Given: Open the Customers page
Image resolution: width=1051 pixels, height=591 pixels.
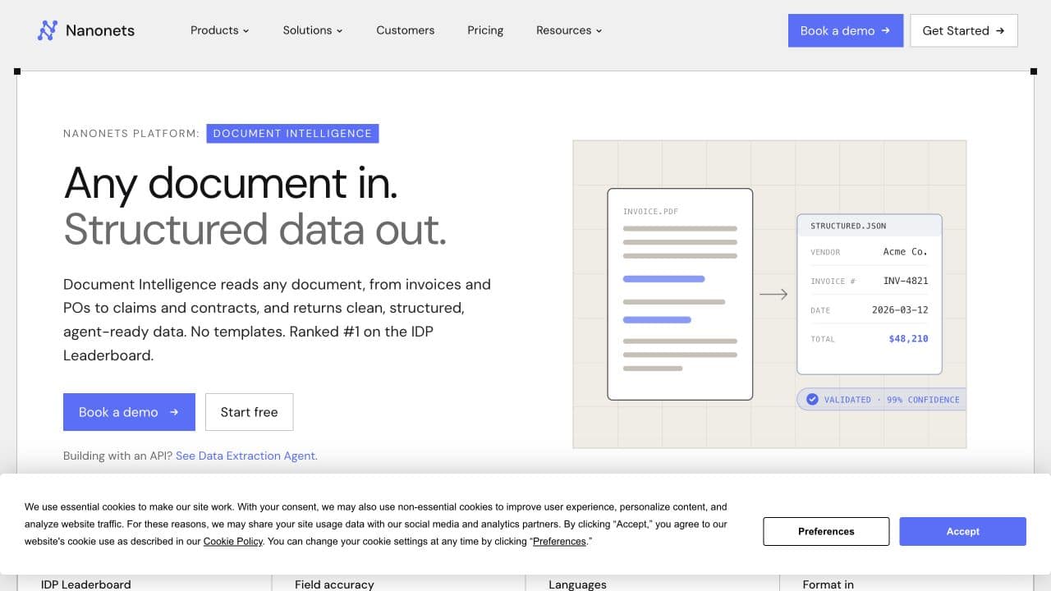Looking at the screenshot, I should click(406, 30).
